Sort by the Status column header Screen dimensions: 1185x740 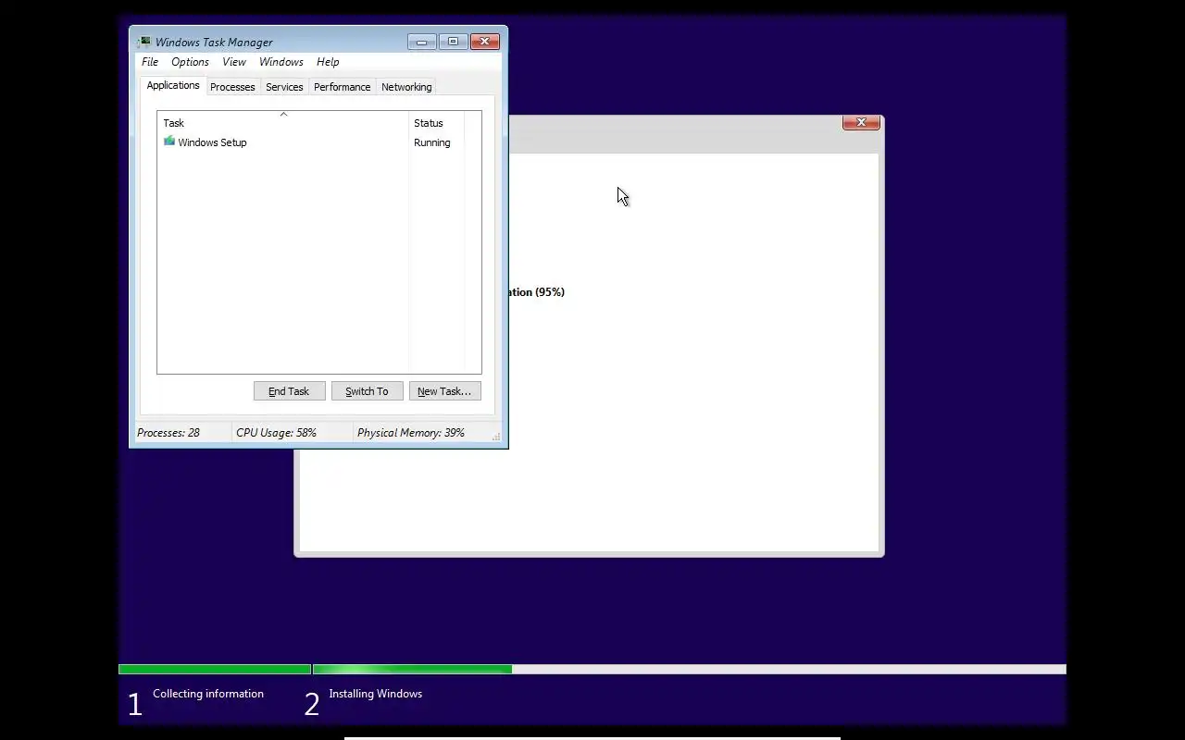click(436, 122)
